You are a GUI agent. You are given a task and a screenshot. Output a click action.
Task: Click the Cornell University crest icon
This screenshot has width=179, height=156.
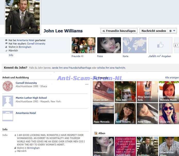[x=8, y=86]
